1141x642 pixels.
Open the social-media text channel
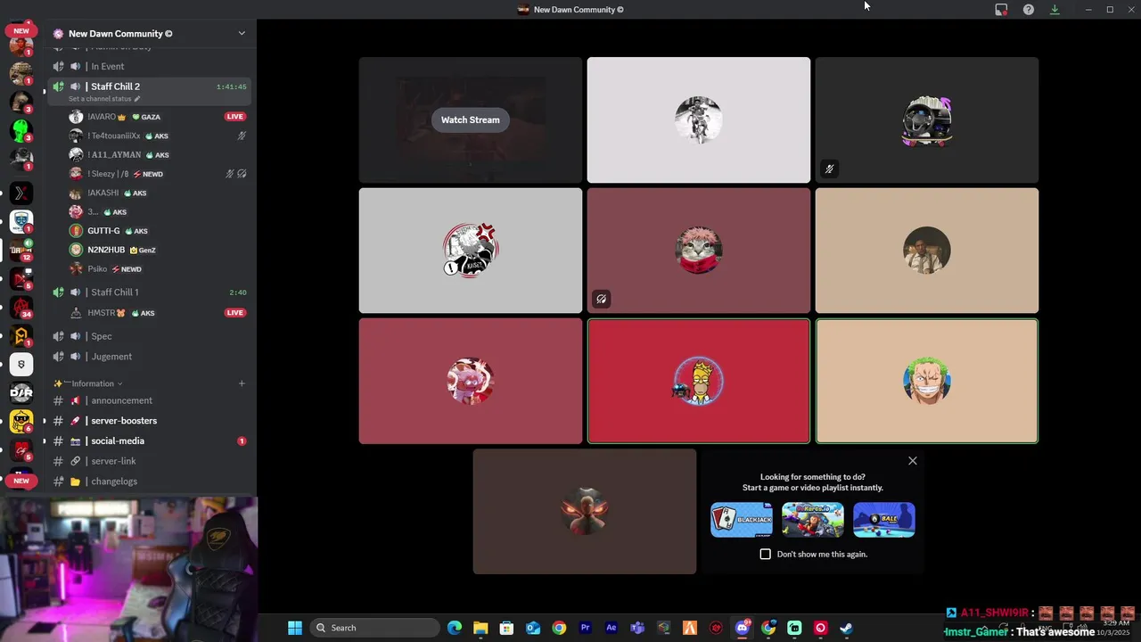[149, 441]
